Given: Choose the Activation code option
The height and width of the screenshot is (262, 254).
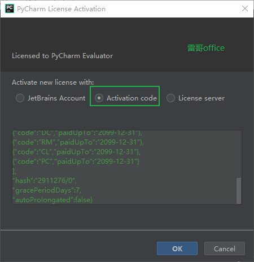Looking at the screenshot, I should tap(99, 98).
